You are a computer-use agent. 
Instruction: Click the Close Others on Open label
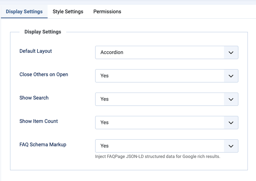[44, 74]
